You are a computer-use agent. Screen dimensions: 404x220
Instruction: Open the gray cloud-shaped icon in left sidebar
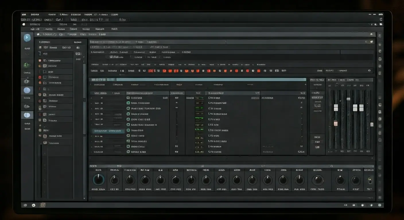point(27,107)
